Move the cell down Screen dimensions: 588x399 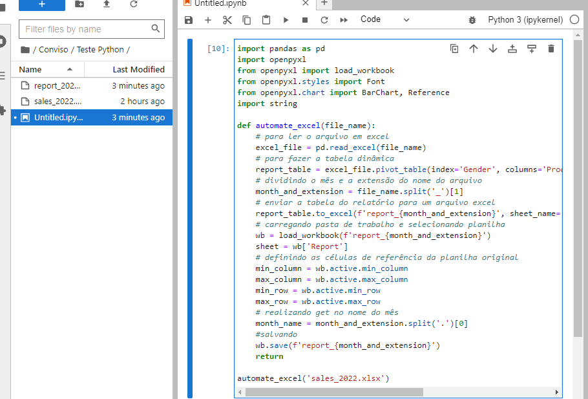(493, 49)
